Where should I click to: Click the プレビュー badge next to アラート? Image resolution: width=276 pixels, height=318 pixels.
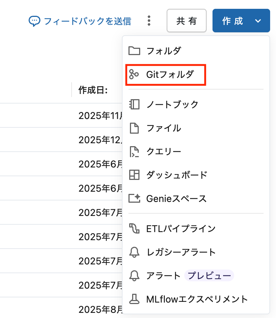point(209,276)
